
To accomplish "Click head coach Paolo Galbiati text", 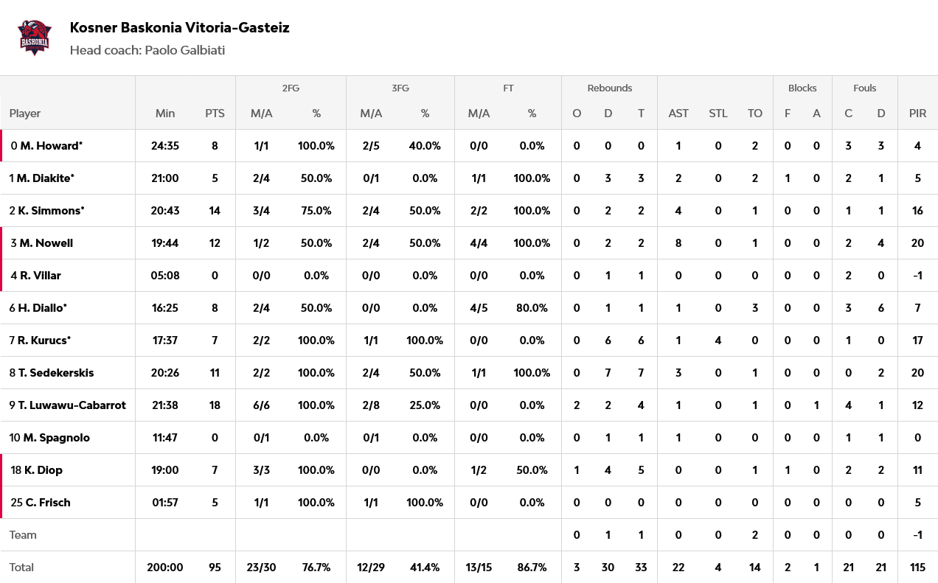I will 147,50.
